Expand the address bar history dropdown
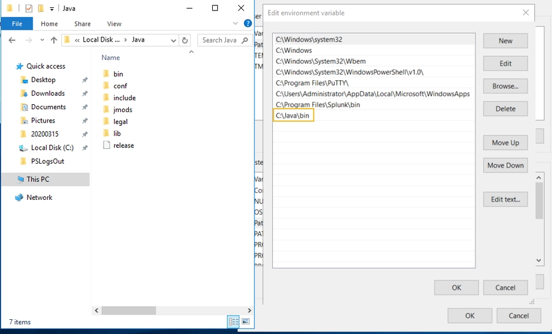Viewport: 552px width, 334px height. click(174, 40)
